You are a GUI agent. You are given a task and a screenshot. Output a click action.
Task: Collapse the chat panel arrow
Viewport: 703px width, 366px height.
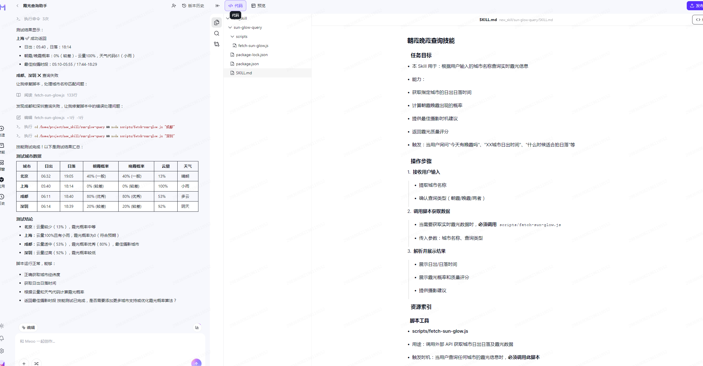(x=218, y=6)
